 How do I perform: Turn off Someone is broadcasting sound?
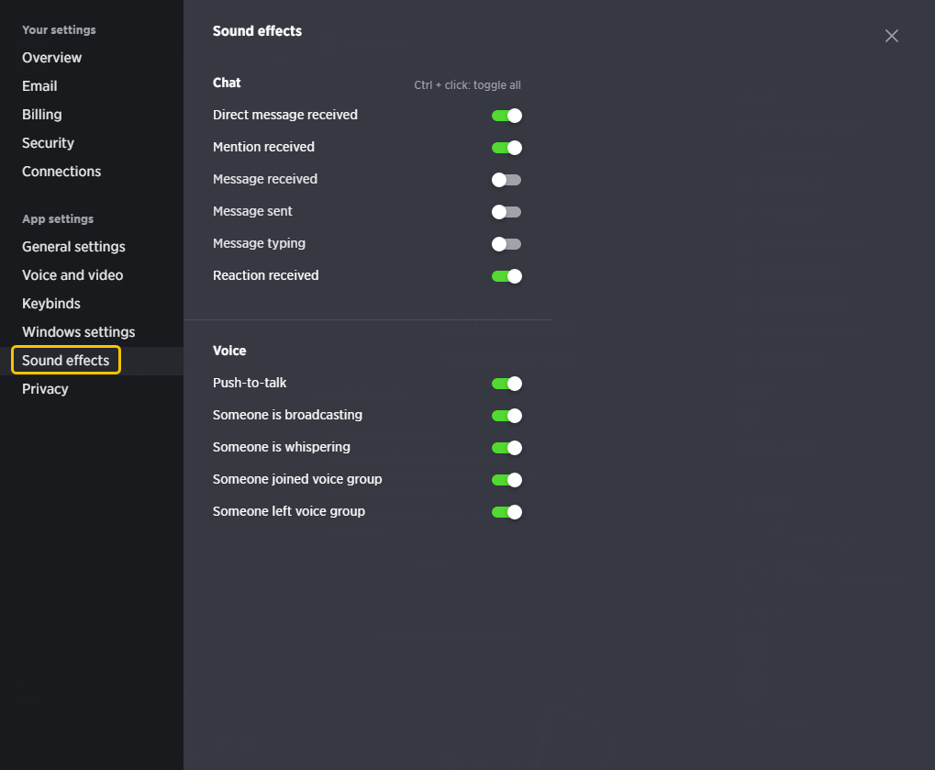[506, 417]
